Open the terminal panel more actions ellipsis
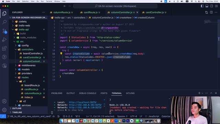The image size is (220, 124). coord(206,93)
